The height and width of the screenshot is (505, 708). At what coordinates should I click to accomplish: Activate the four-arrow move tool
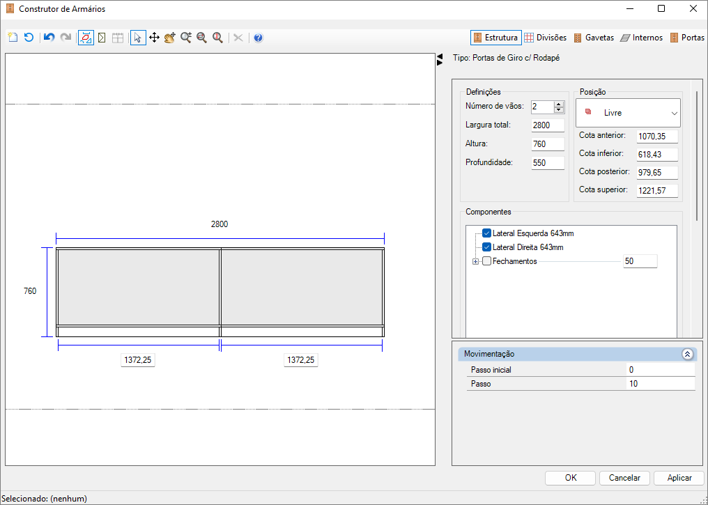tap(154, 38)
